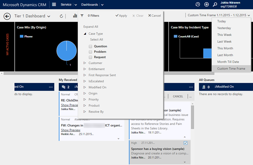Viewport: 253px width, 165px height.
Task: Click the blue bar in Incident Type chart
Action: [208, 53]
